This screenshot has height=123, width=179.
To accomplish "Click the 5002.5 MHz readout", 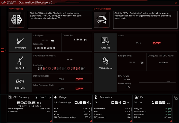I will (29, 103).
